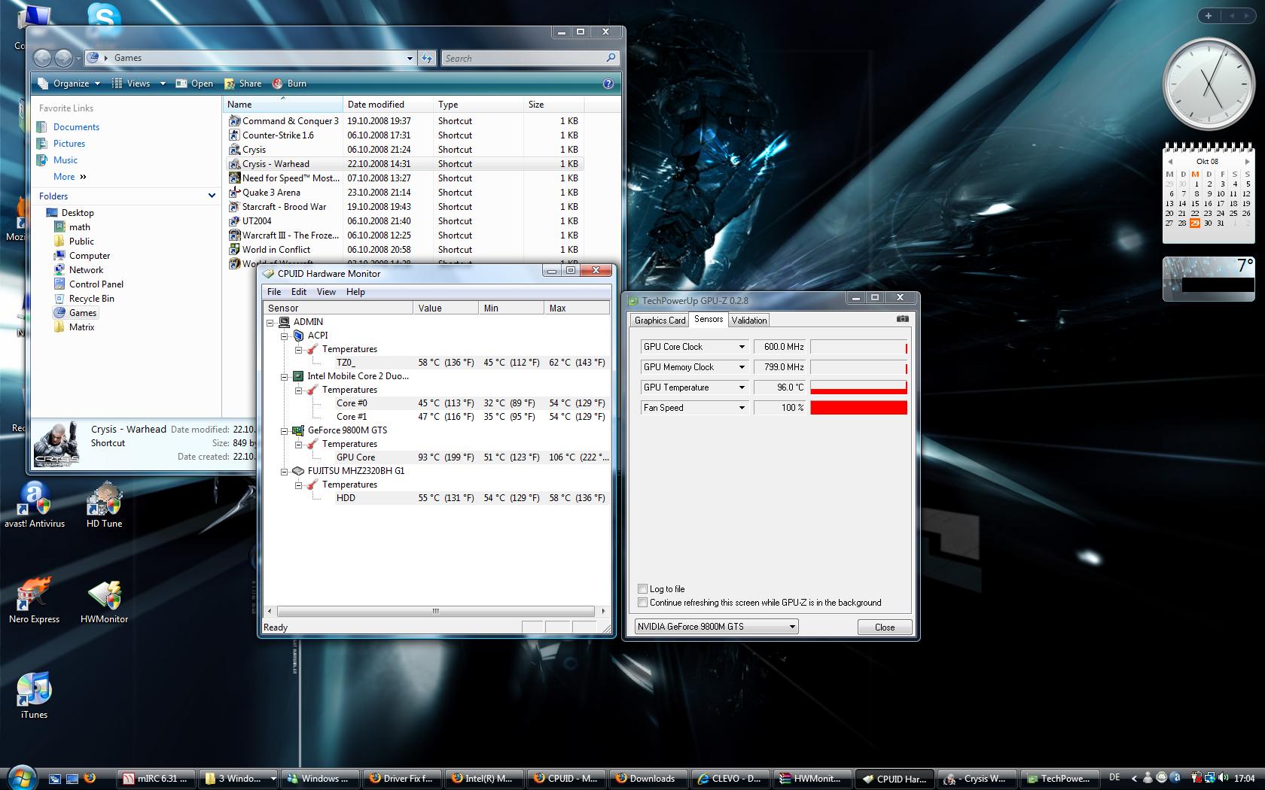Image resolution: width=1265 pixels, height=790 pixels.
Task: Switch to the Graphics Card tab in GPU-Z
Action: [660, 321]
